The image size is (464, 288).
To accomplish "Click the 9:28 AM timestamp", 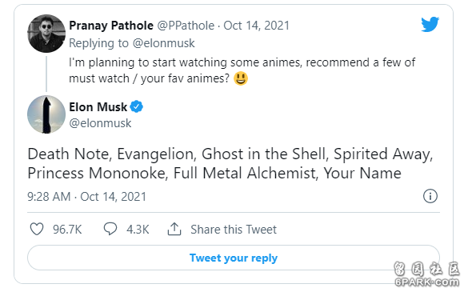I will [x=49, y=197].
